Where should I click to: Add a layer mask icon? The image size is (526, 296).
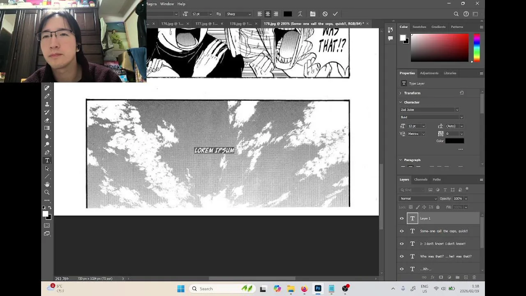(x=441, y=277)
